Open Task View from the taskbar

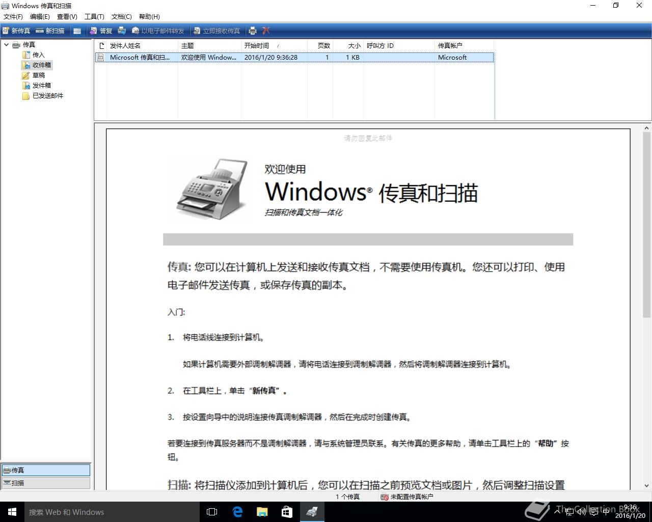212,512
